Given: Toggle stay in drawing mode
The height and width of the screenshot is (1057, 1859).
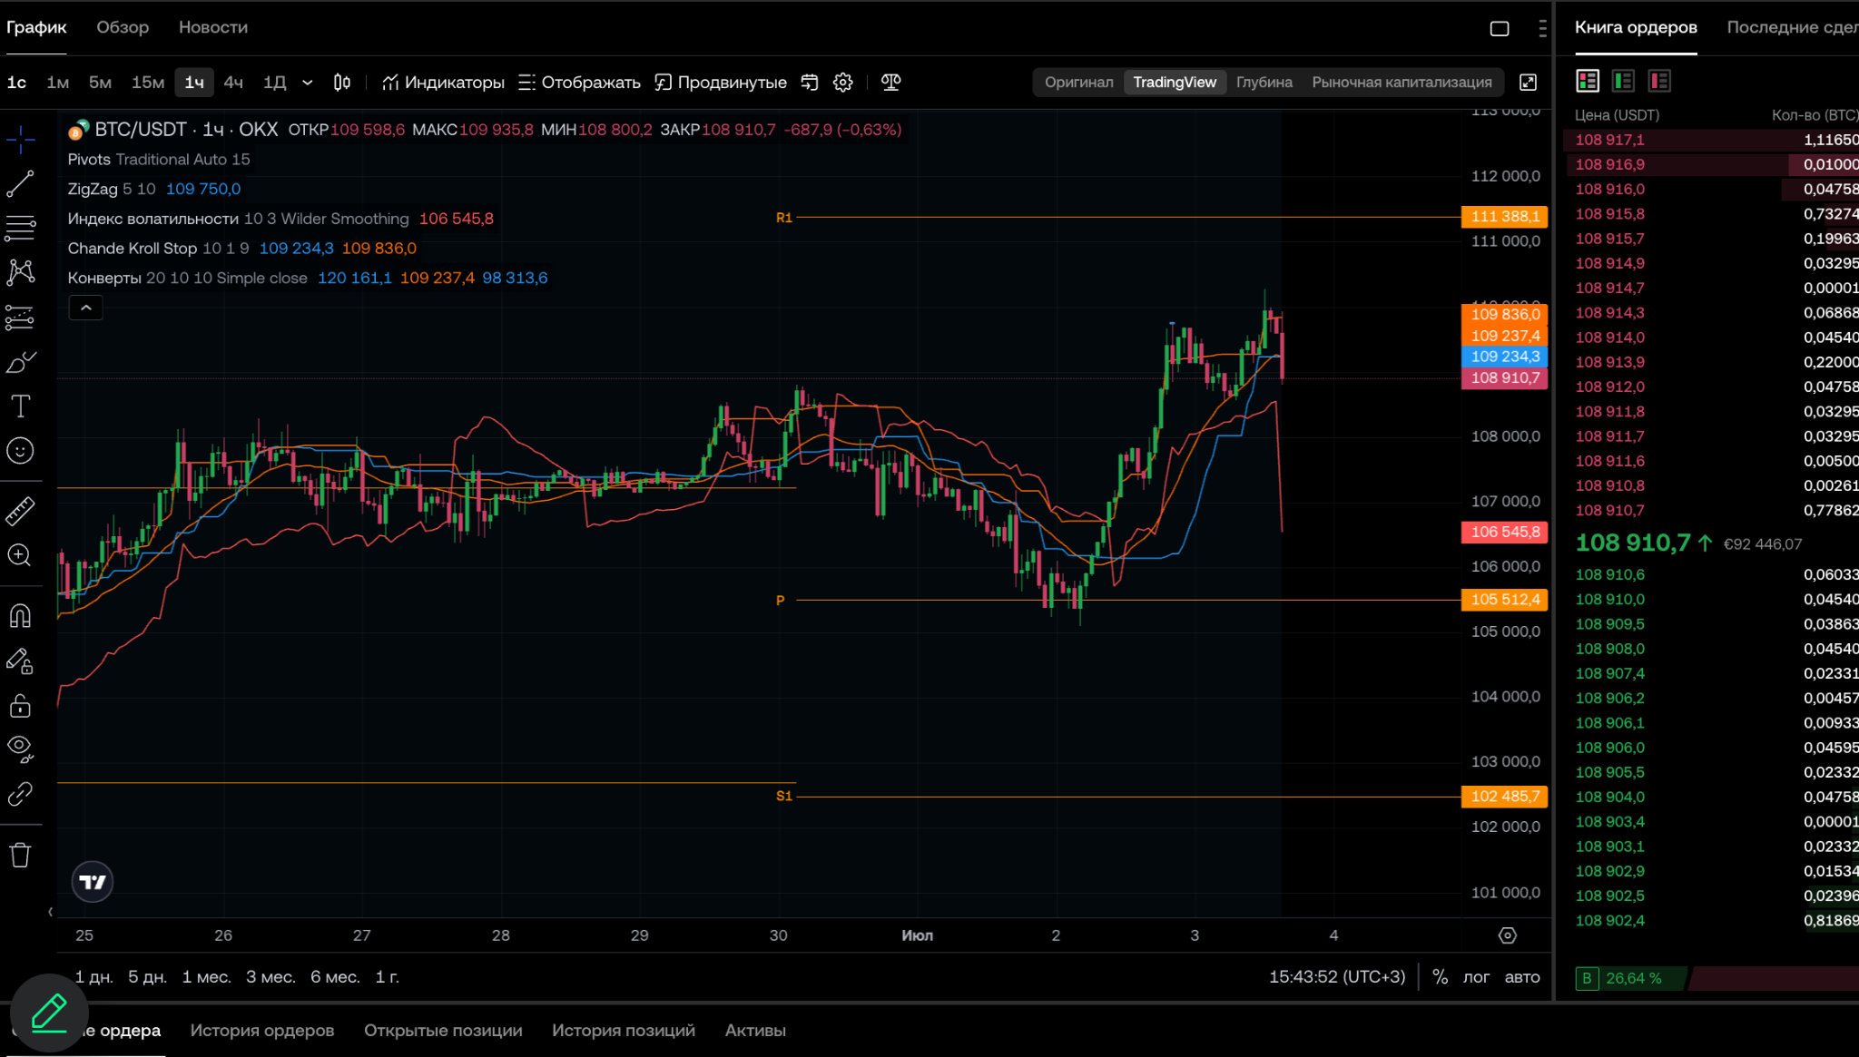Looking at the screenshot, I should pos(20,661).
